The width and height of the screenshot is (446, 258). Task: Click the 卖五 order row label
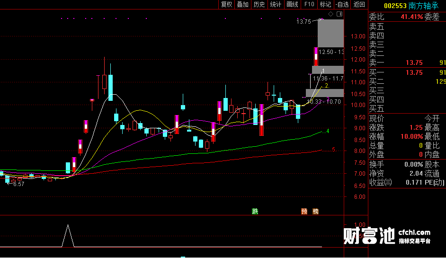click(x=376, y=27)
